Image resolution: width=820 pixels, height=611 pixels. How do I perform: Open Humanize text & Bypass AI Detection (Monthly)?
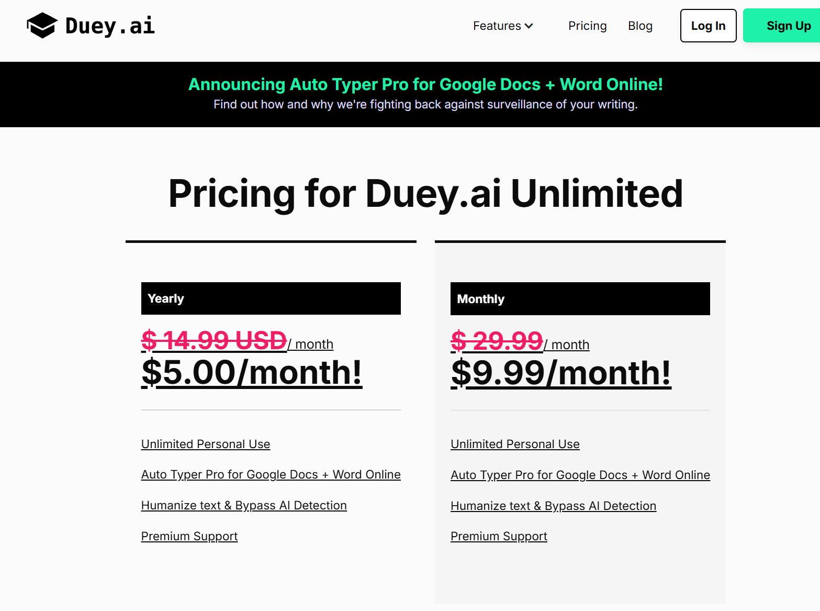(553, 506)
